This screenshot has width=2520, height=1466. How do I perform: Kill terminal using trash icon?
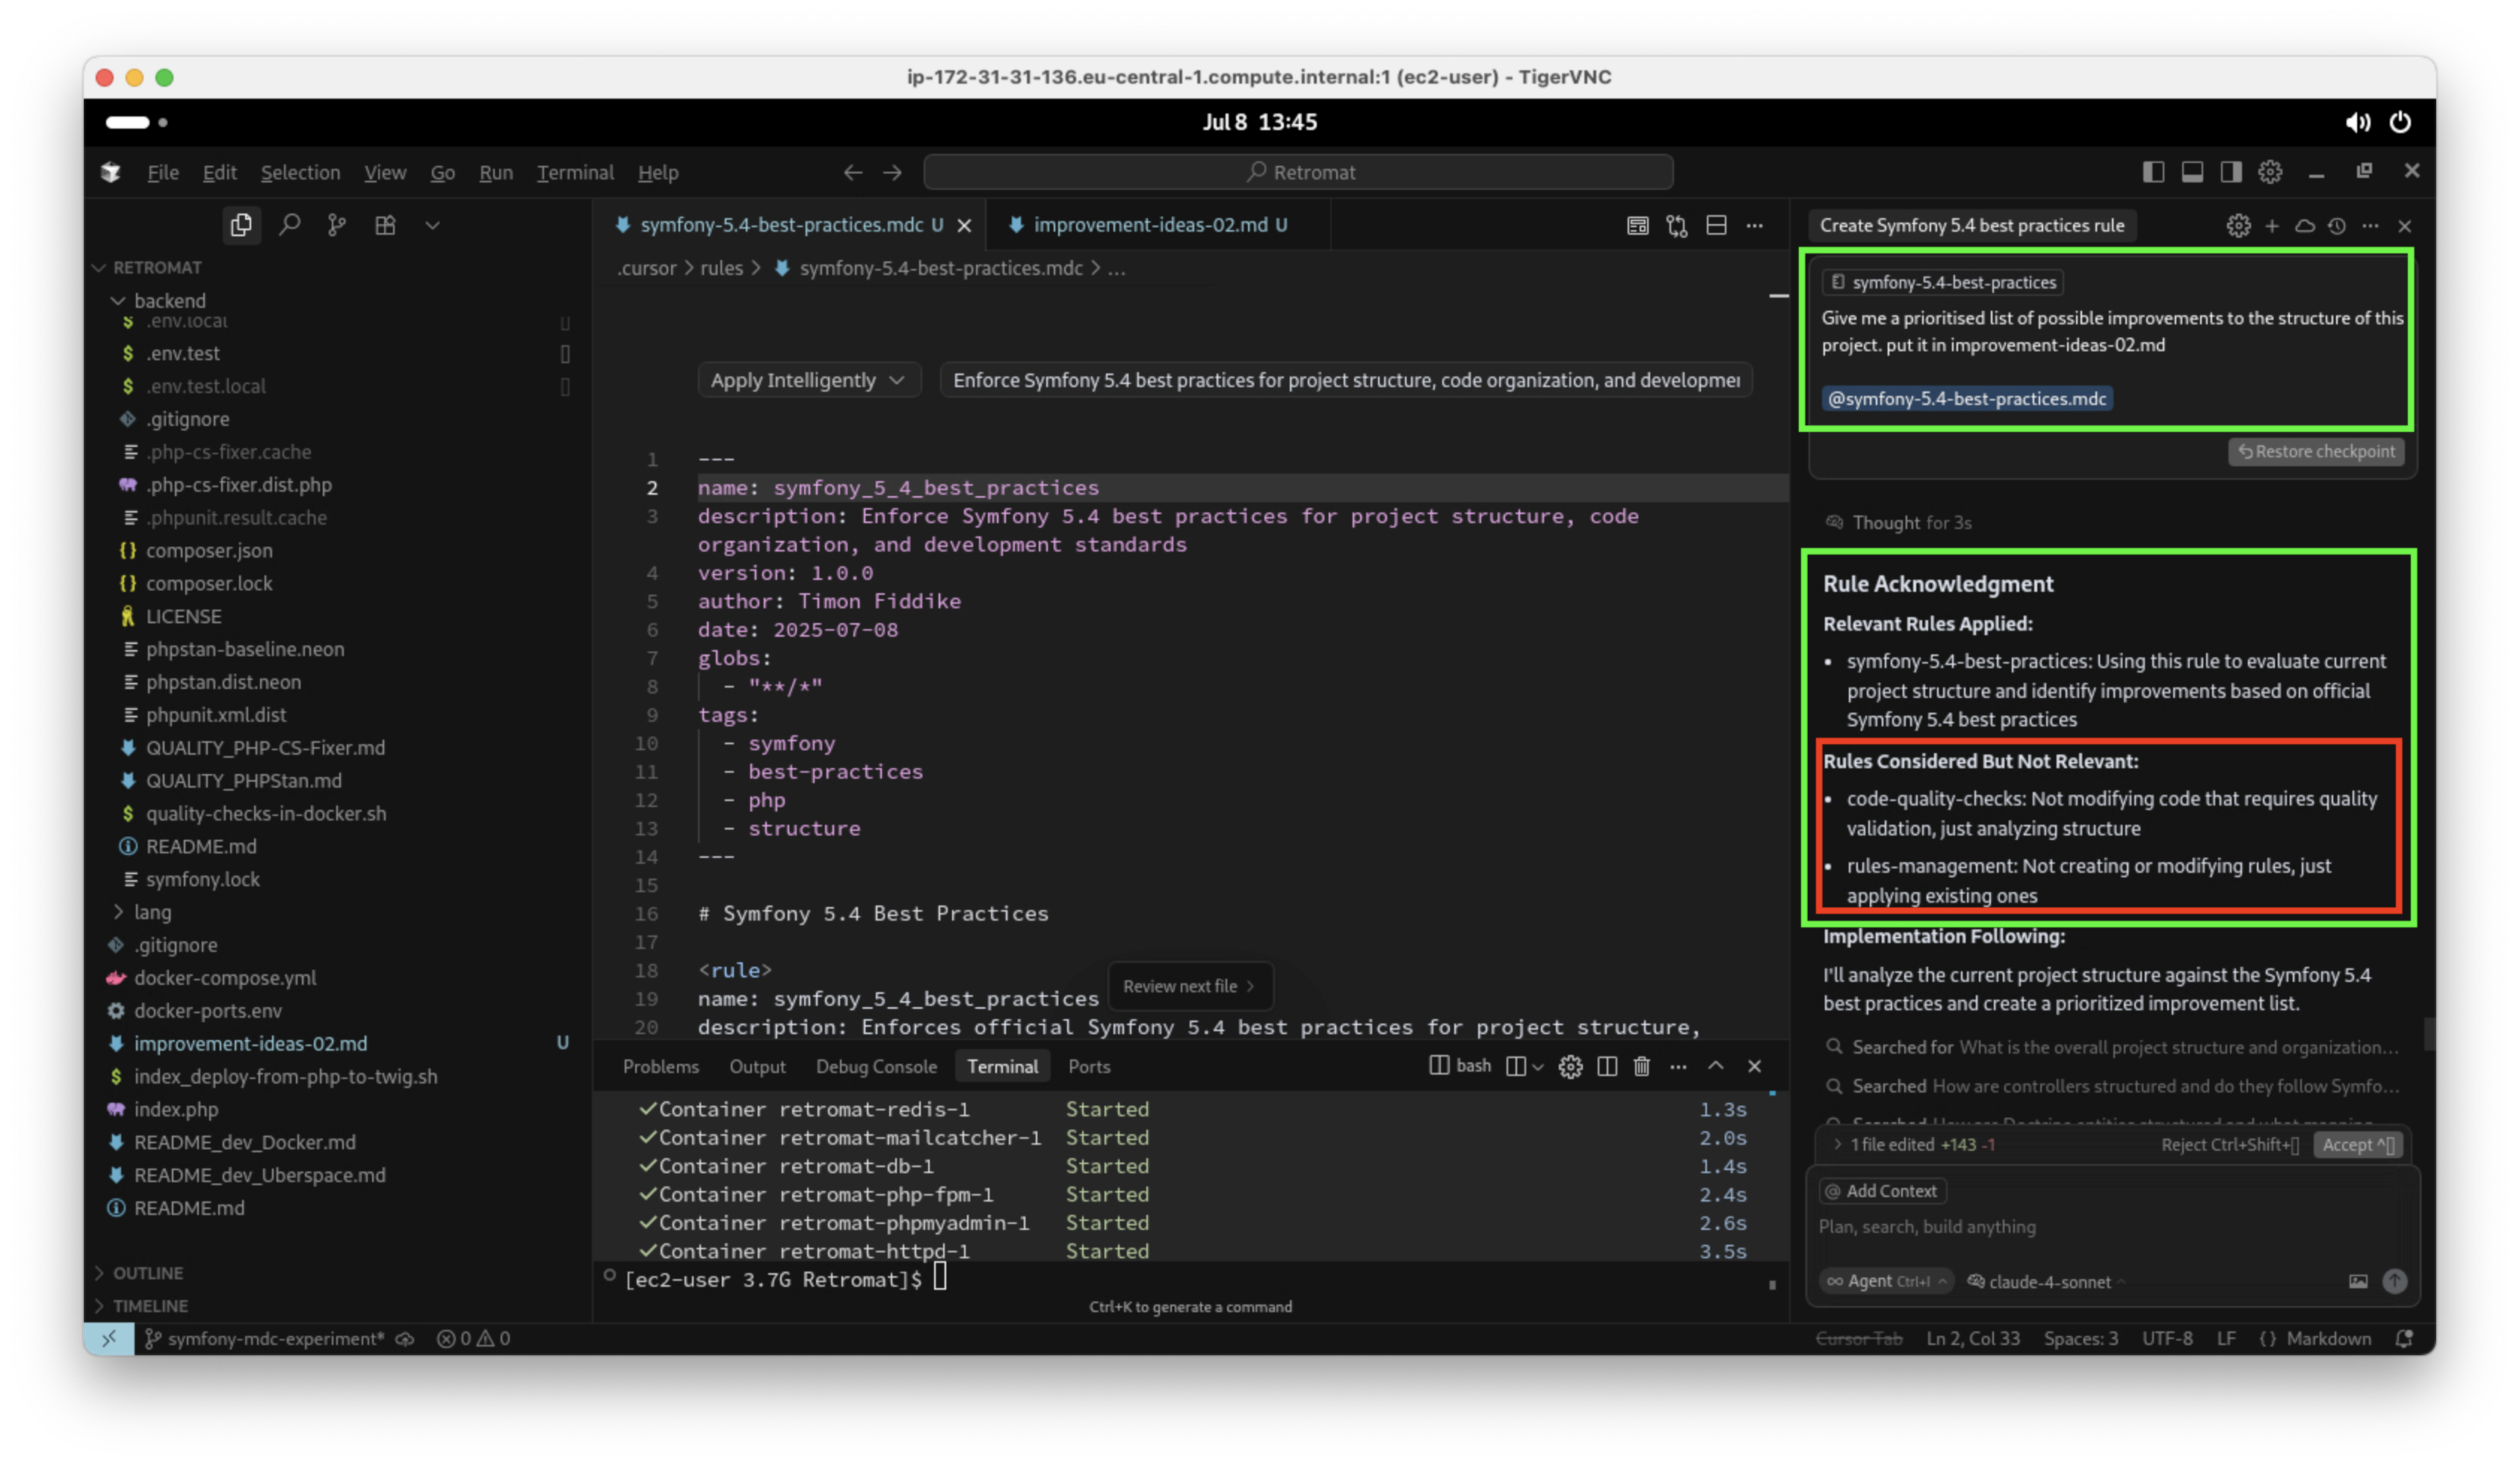click(x=1641, y=1066)
